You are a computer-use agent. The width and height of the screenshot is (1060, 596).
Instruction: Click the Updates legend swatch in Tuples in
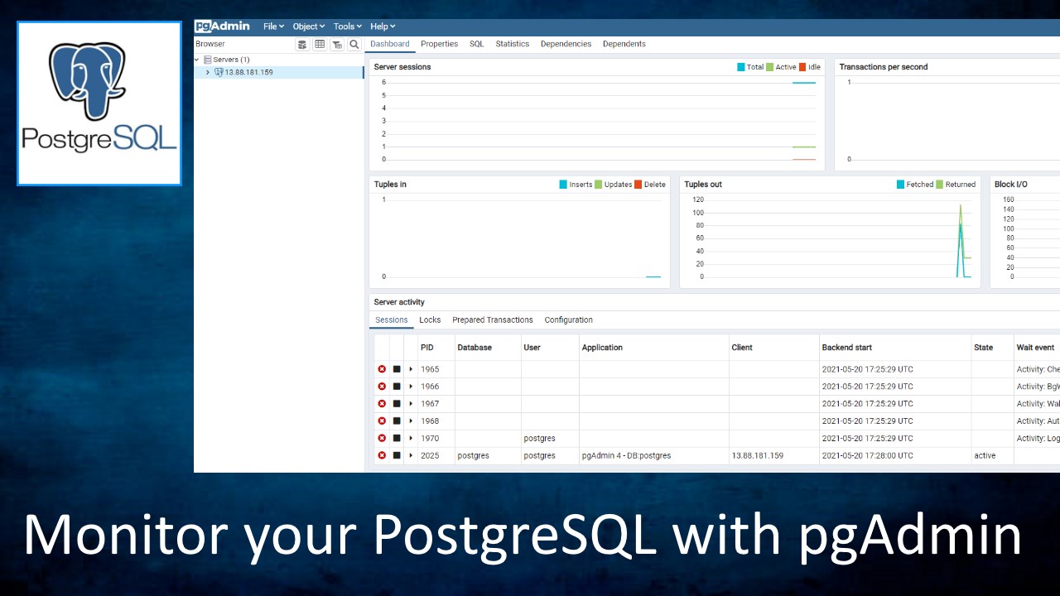(x=599, y=185)
